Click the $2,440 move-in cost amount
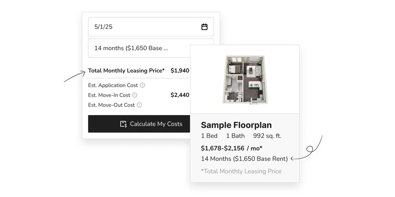Image resolution: width=395 pixels, height=197 pixels. click(180, 95)
